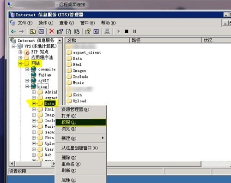The width and height of the screenshot is (231, 183).
Task: Open the 操作(A) menu
Action: [x=46, y=23]
